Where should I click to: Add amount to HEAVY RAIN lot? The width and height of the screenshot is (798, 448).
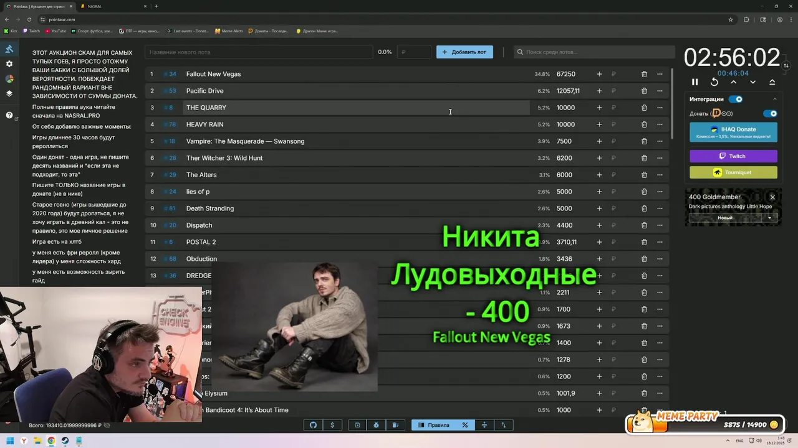pos(599,124)
